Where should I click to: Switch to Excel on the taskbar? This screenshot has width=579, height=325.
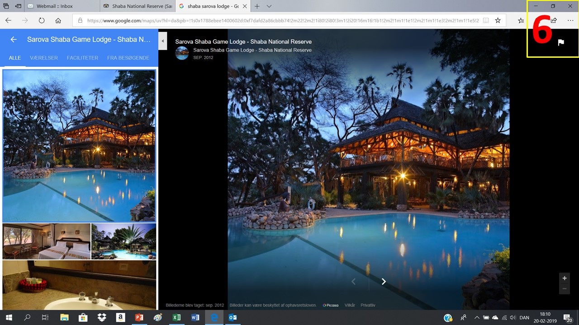tap(176, 318)
